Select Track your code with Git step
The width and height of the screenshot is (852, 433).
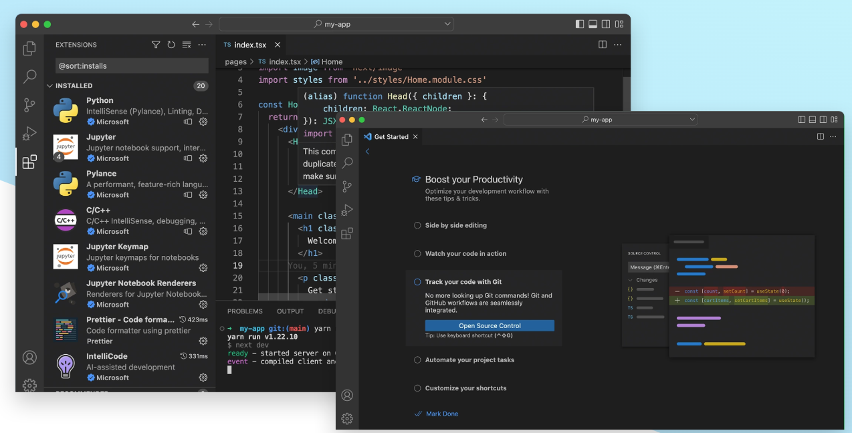[x=463, y=282]
